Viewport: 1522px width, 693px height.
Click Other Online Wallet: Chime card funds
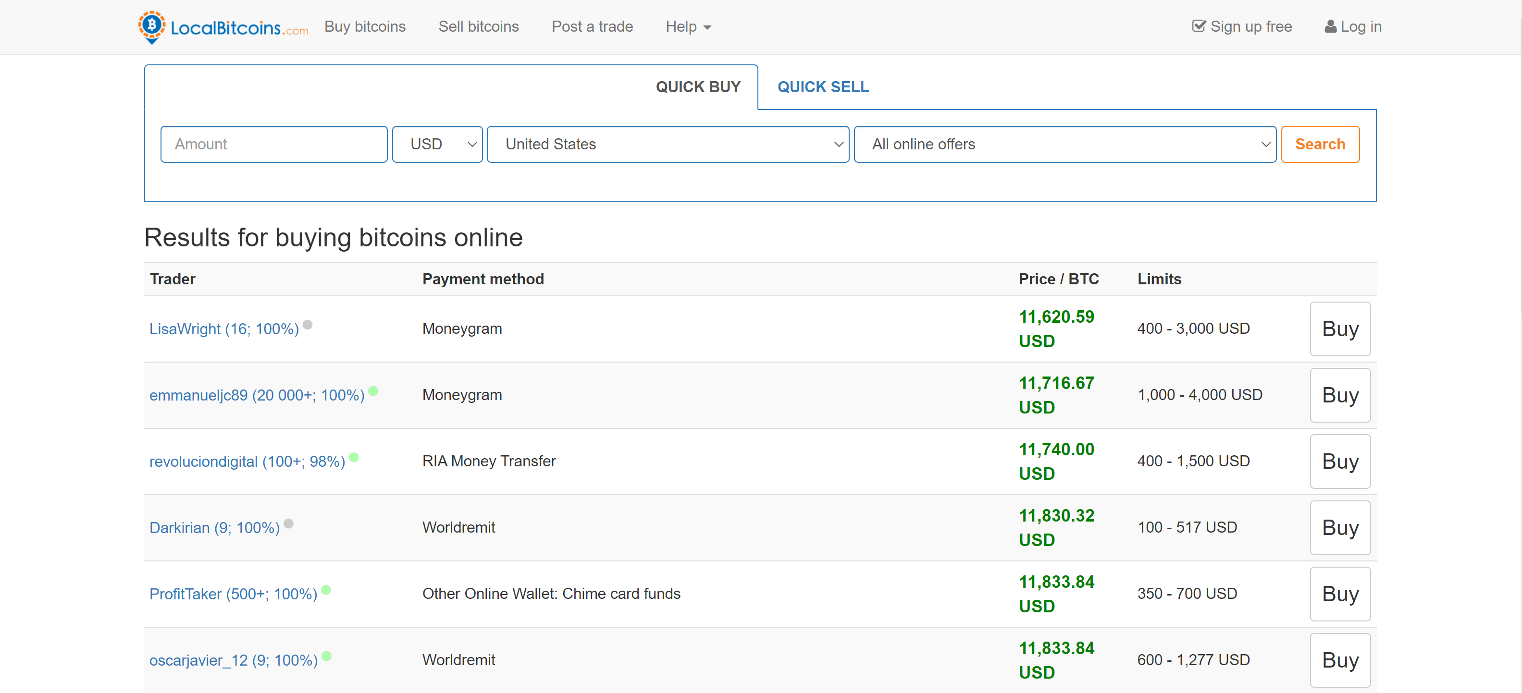pos(551,594)
